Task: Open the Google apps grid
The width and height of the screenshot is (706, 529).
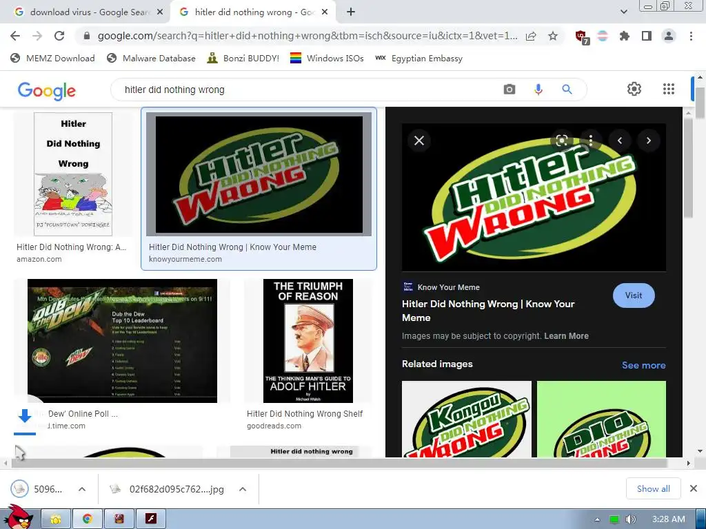Action: [669, 89]
